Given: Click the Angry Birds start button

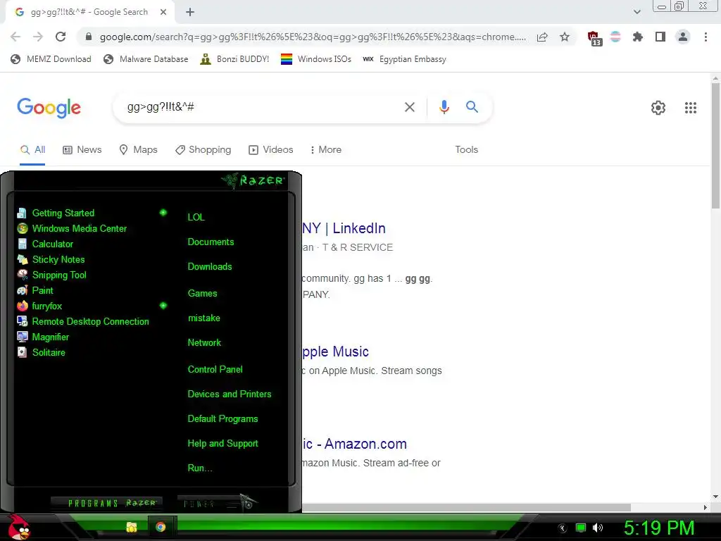Looking at the screenshot, I should tap(18, 527).
